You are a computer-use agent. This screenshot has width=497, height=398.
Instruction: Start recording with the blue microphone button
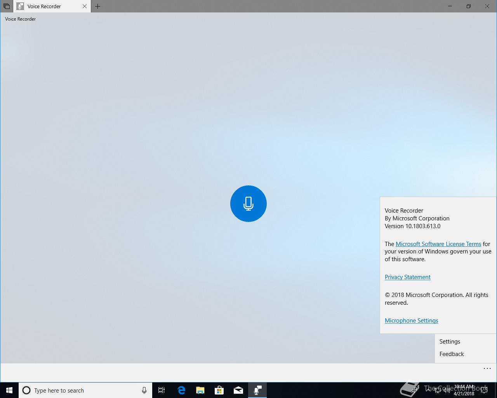point(248,204)
